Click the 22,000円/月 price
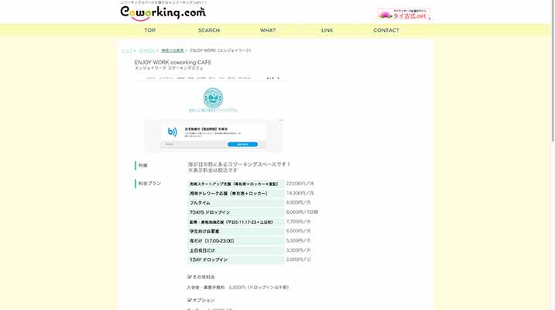The width and height of the screenshot is (555, 310). point(300,184)
